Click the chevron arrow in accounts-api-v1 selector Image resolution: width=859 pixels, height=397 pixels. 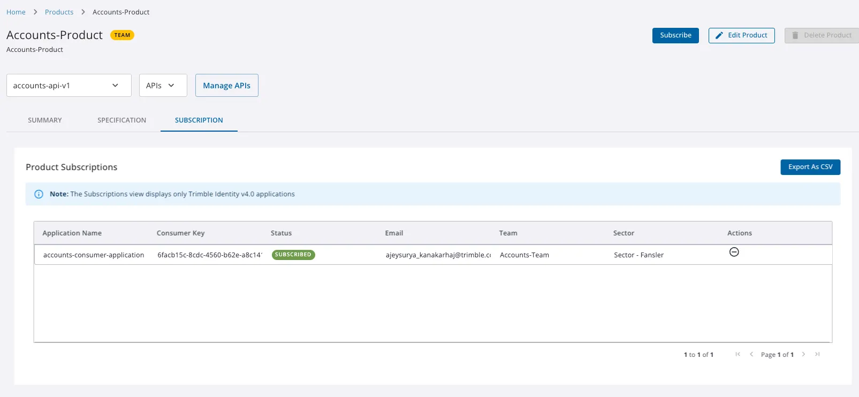click(x=115, y=86)
